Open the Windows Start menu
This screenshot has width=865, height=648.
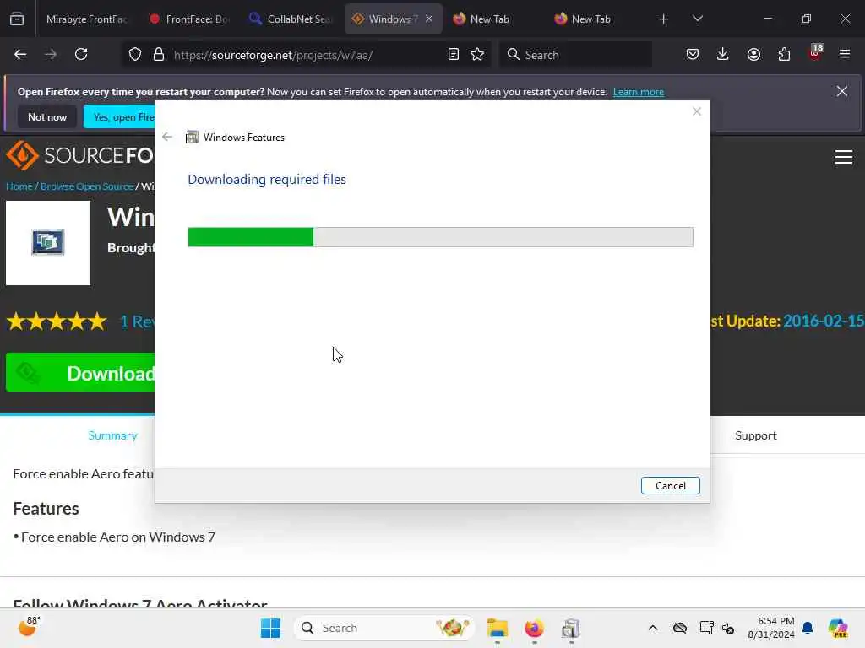(271, 628)
